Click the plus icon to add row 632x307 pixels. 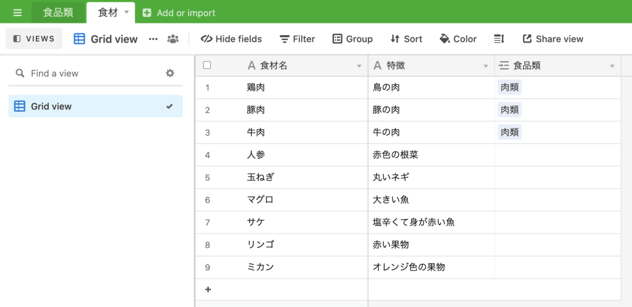208,289
